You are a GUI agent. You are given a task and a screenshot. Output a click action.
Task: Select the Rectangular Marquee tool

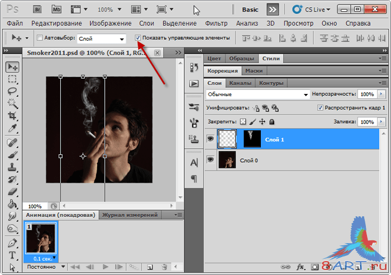[x=12, y=79]
